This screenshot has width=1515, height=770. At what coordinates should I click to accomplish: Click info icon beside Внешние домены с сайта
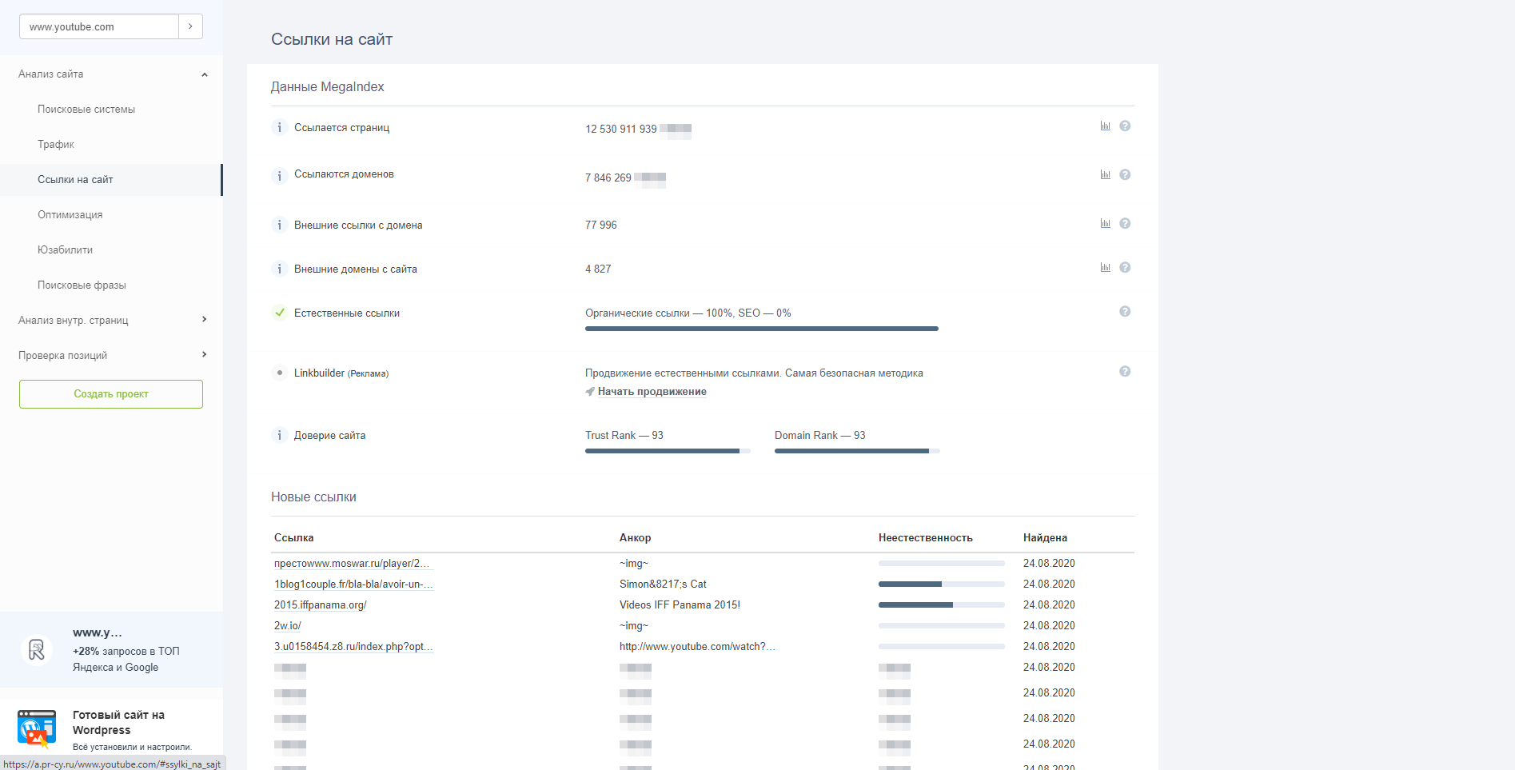(279, 269)
